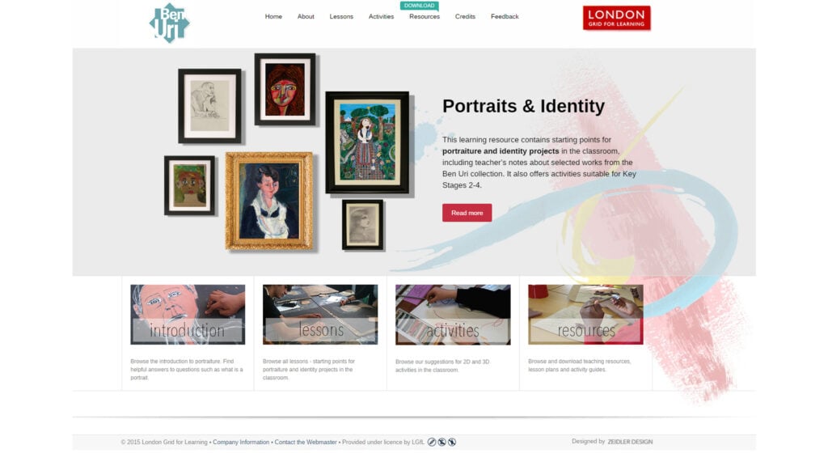The height and width of the screenshot is (466, 828).
Task: View the Credits page
Action: [465, 16]
